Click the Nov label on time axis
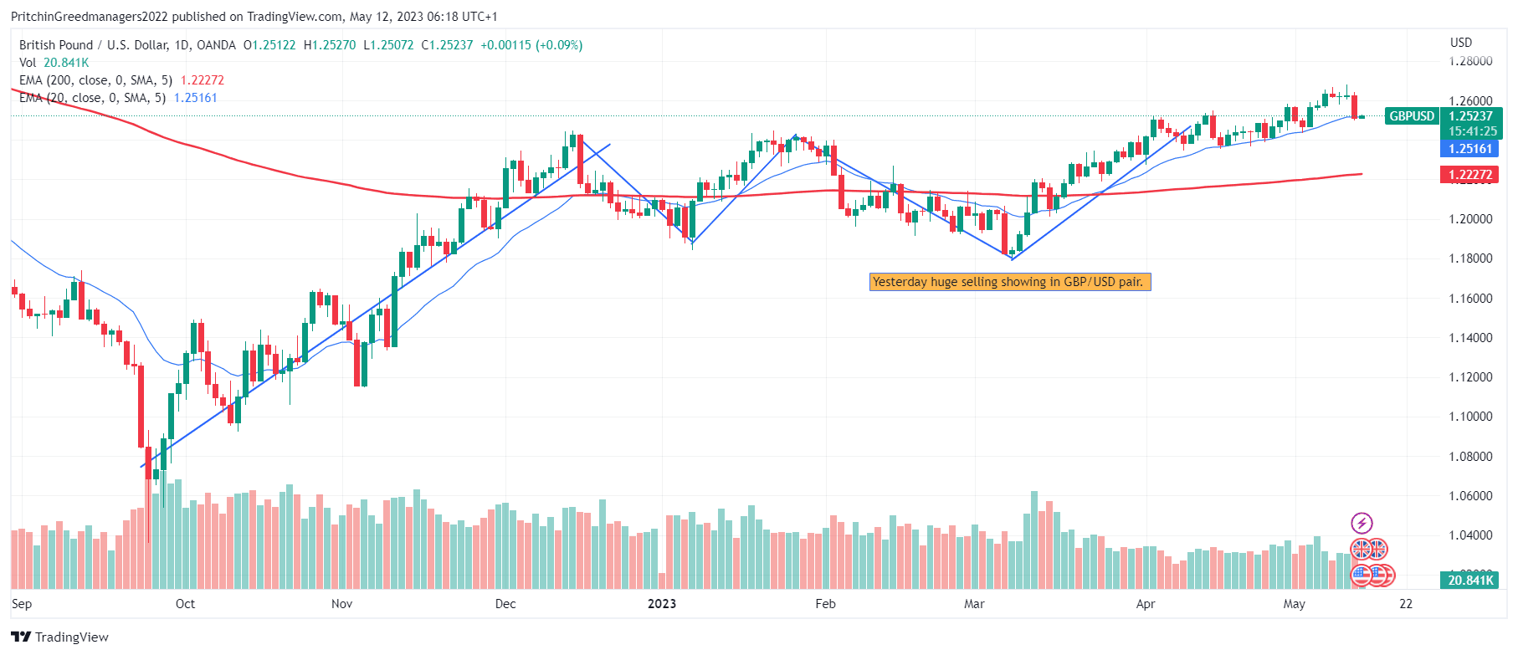This screenshot has height=655, width=1518. 341,604
